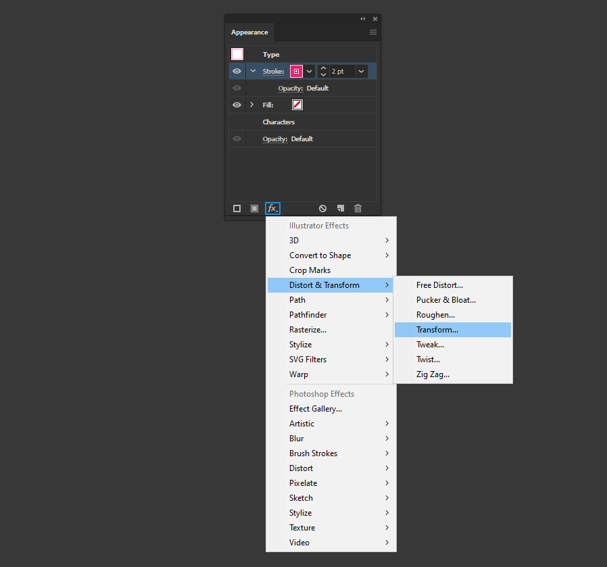Image resolution: width=607 pixels, height=567 pixels.
Task: Choose Twist... effect
Action: coord(453,360)
